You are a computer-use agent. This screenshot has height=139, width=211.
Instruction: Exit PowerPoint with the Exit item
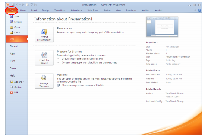point(14,93)
